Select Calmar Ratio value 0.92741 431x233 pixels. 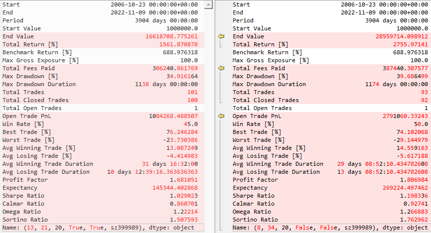click(x=416, y=204)
